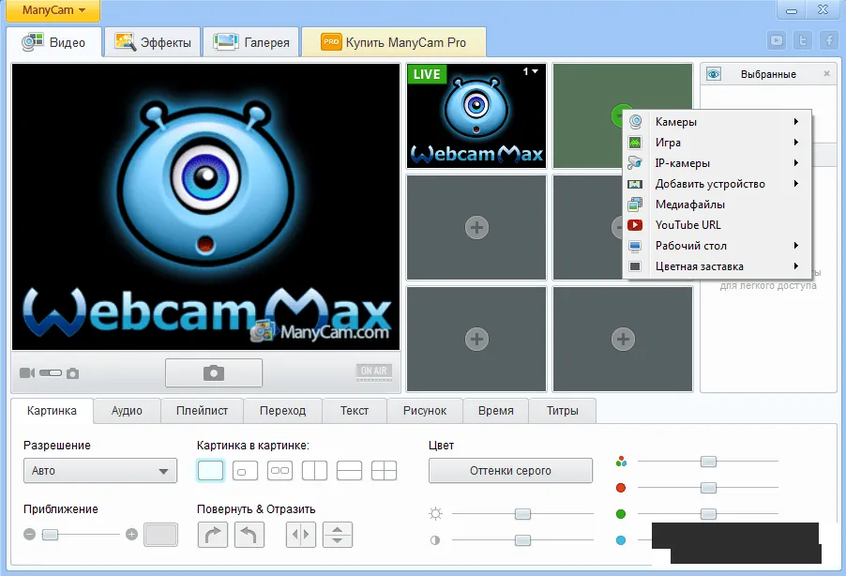The height and width of the screenshot is (576, 846).
Task: Click the Игра submenu arrow
Action: pos(796,142)
